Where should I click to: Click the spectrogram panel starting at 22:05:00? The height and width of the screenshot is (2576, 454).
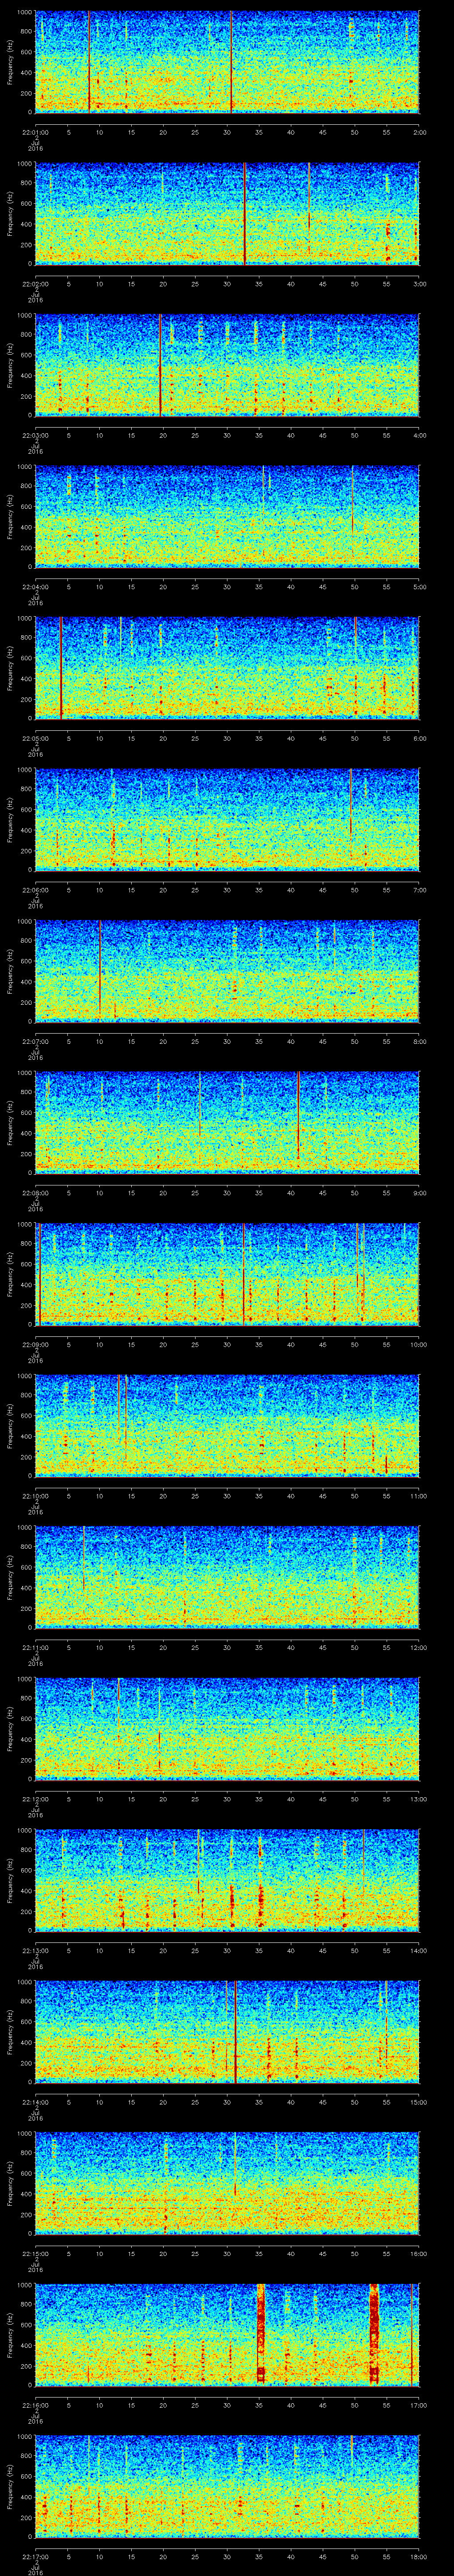click(x=227, y=668)
